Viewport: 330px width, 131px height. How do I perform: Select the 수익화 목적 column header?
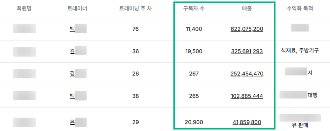[x=300, y=9]
